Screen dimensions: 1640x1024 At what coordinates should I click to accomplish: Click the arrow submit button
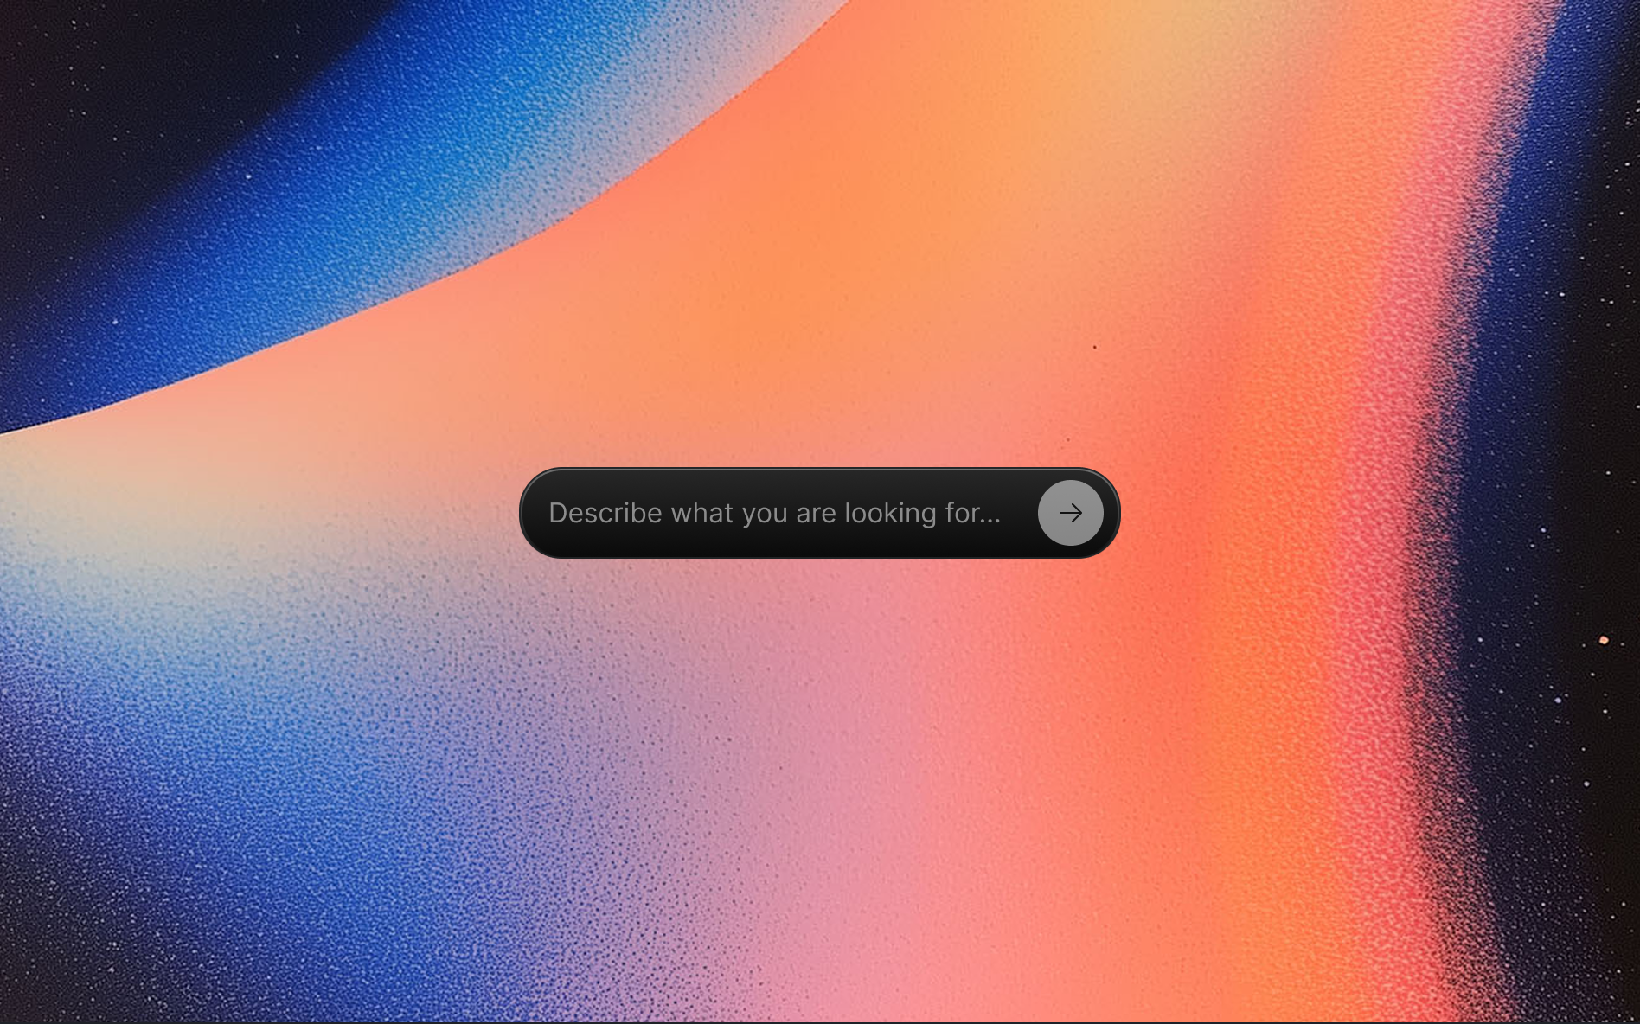(1070, 513)
